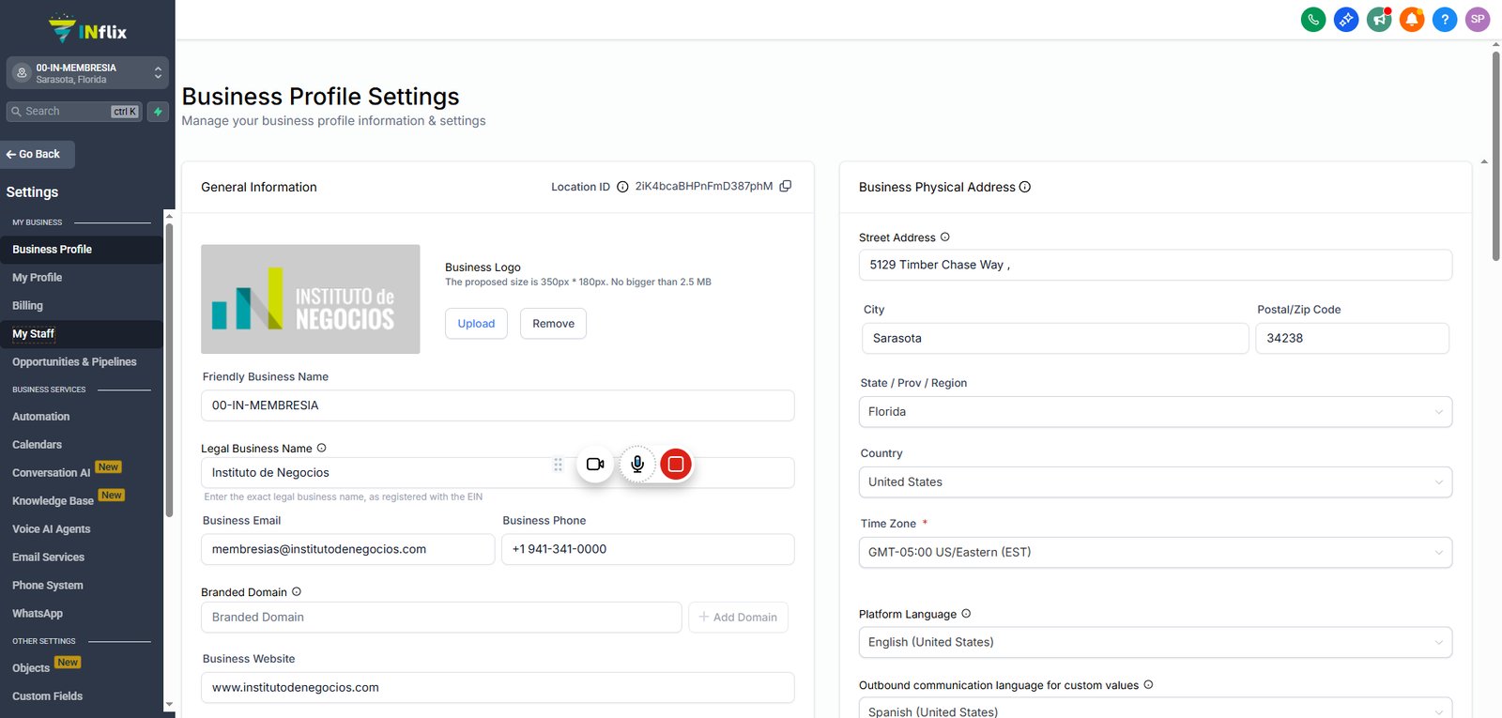
Task: Click the Friendly Business Name field
Action: (498, 405)
